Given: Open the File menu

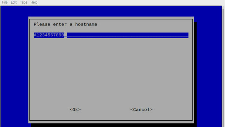Looking at the screenshot, I should click(5, 2).
